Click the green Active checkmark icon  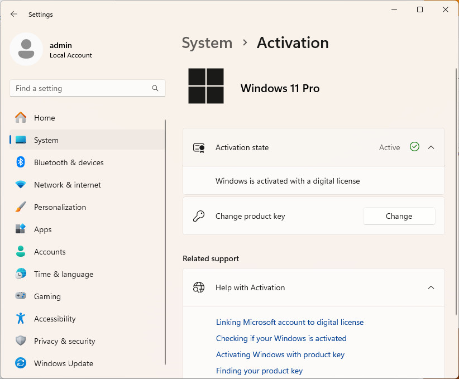pos(414,147)
